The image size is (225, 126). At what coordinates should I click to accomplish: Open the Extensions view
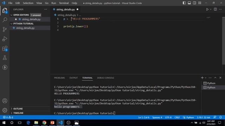point(5,48)
